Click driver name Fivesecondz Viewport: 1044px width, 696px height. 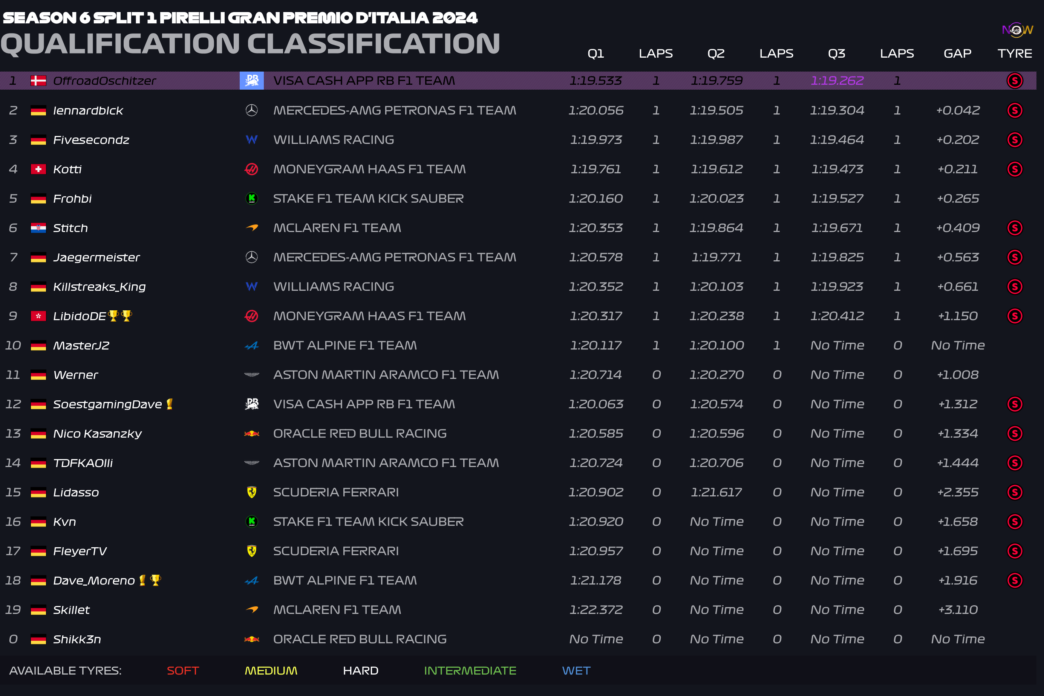click(91, 140)
